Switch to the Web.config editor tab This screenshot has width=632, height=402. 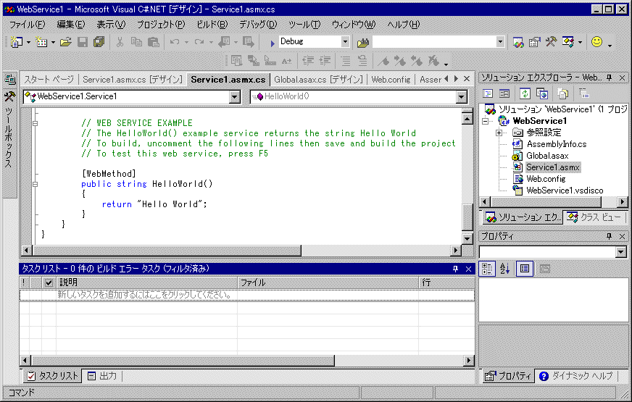coord(391,80)
